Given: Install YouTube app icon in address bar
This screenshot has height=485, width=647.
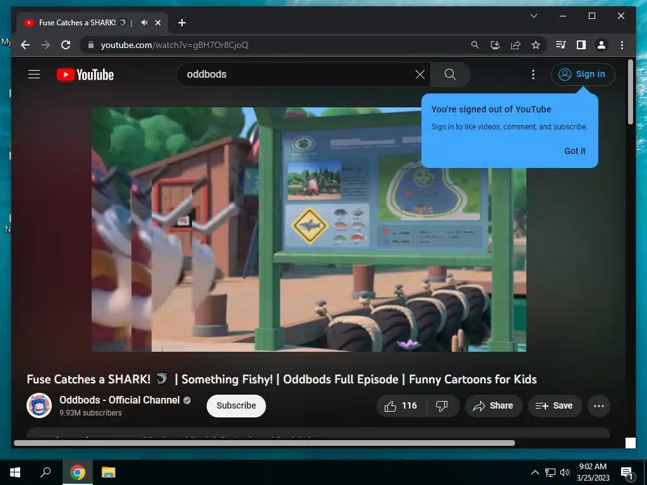Looking at the screenshot, I should (495, 45).
